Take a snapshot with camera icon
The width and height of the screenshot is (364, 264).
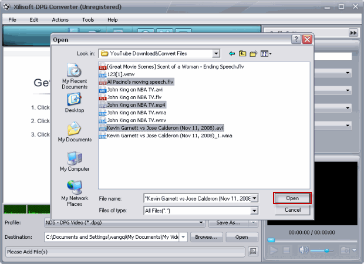(x=345, y=251)
